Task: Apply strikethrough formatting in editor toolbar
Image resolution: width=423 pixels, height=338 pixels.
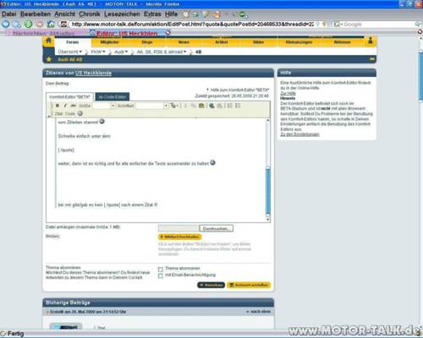Action: coord(73,106)
